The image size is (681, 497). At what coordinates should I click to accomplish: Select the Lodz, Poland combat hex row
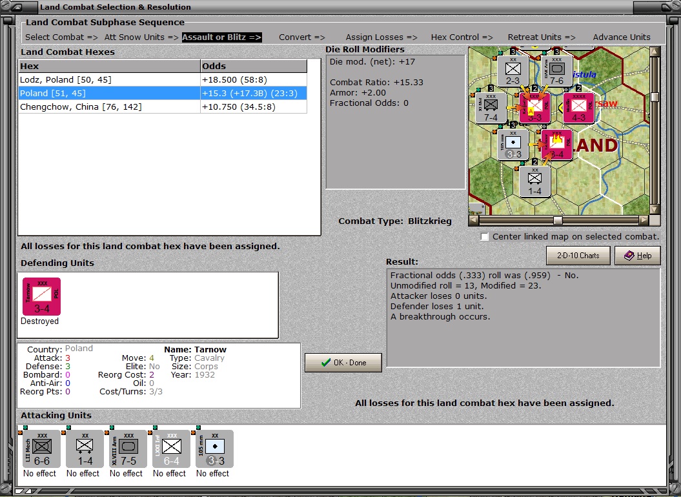pyautogui.click(x=110, y=80)
